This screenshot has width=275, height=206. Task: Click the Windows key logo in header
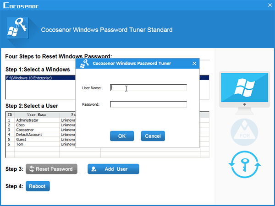coord(17,28)
